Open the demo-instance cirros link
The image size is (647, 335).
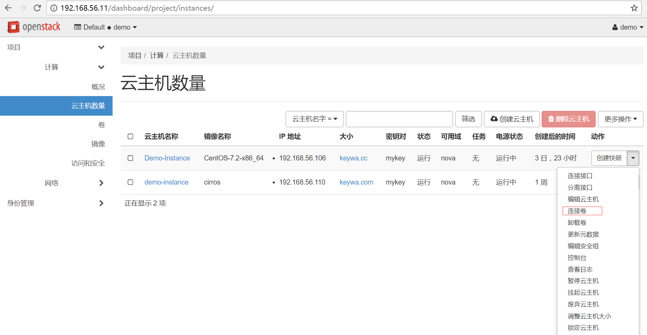point(166,182)
